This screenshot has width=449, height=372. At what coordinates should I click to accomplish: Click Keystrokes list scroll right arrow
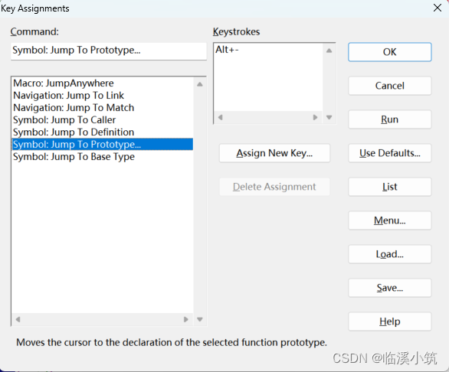click(x=315, y=117)
